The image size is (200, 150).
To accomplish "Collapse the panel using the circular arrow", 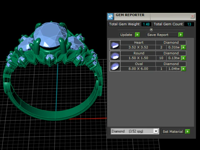I will coord(151,30).
